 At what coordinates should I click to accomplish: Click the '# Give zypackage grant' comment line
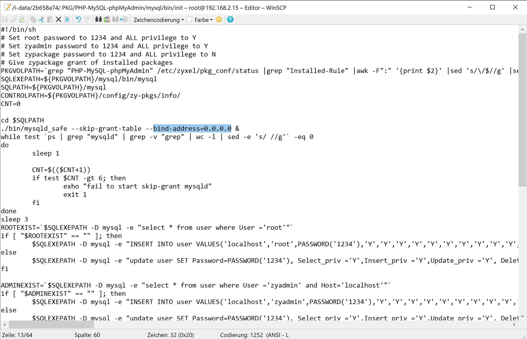coord(87,62)
